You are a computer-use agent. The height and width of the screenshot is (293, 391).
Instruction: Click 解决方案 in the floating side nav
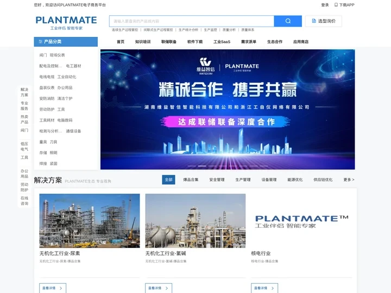[x=24, y=92]
